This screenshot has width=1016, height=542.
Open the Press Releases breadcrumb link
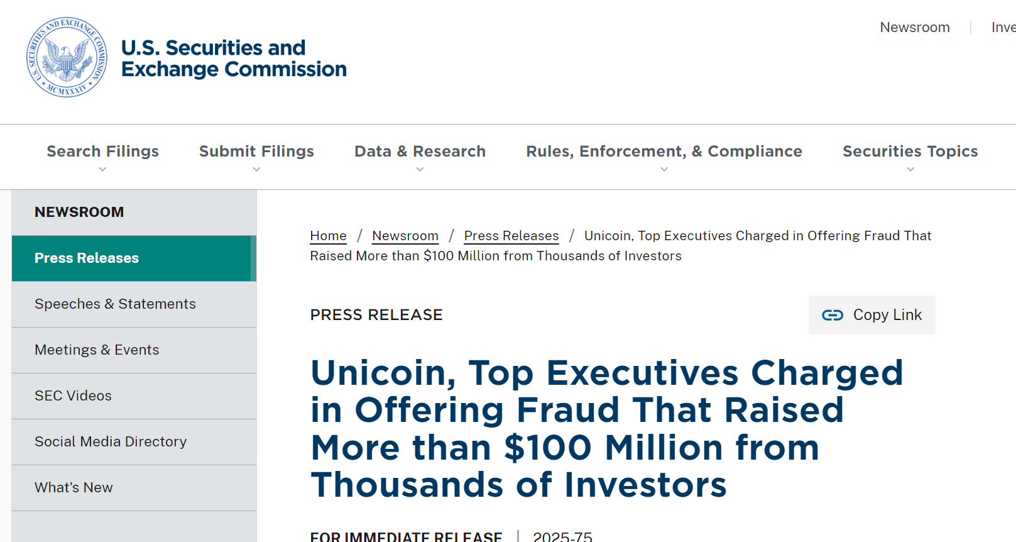pos(511,236)
